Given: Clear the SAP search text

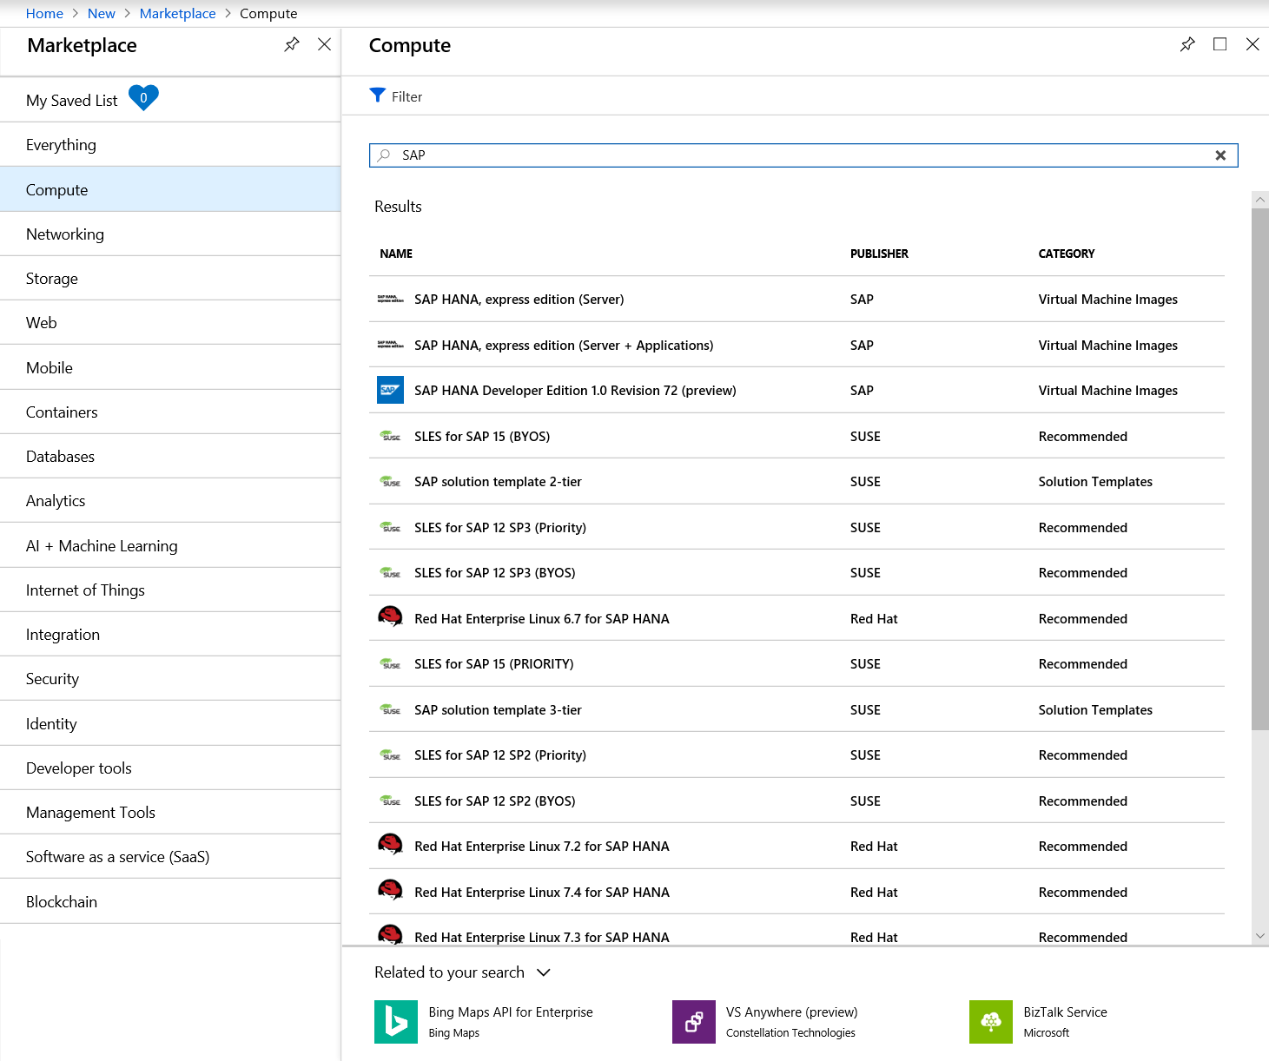Looking at the screenshot, I should [x=1220, y=155].
